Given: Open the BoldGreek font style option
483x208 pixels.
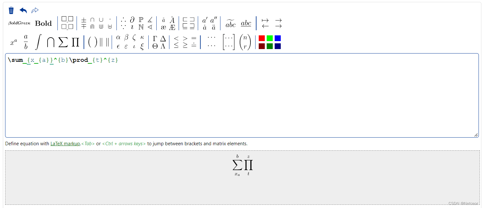Looking at the screenshot, I should (19, 23).
